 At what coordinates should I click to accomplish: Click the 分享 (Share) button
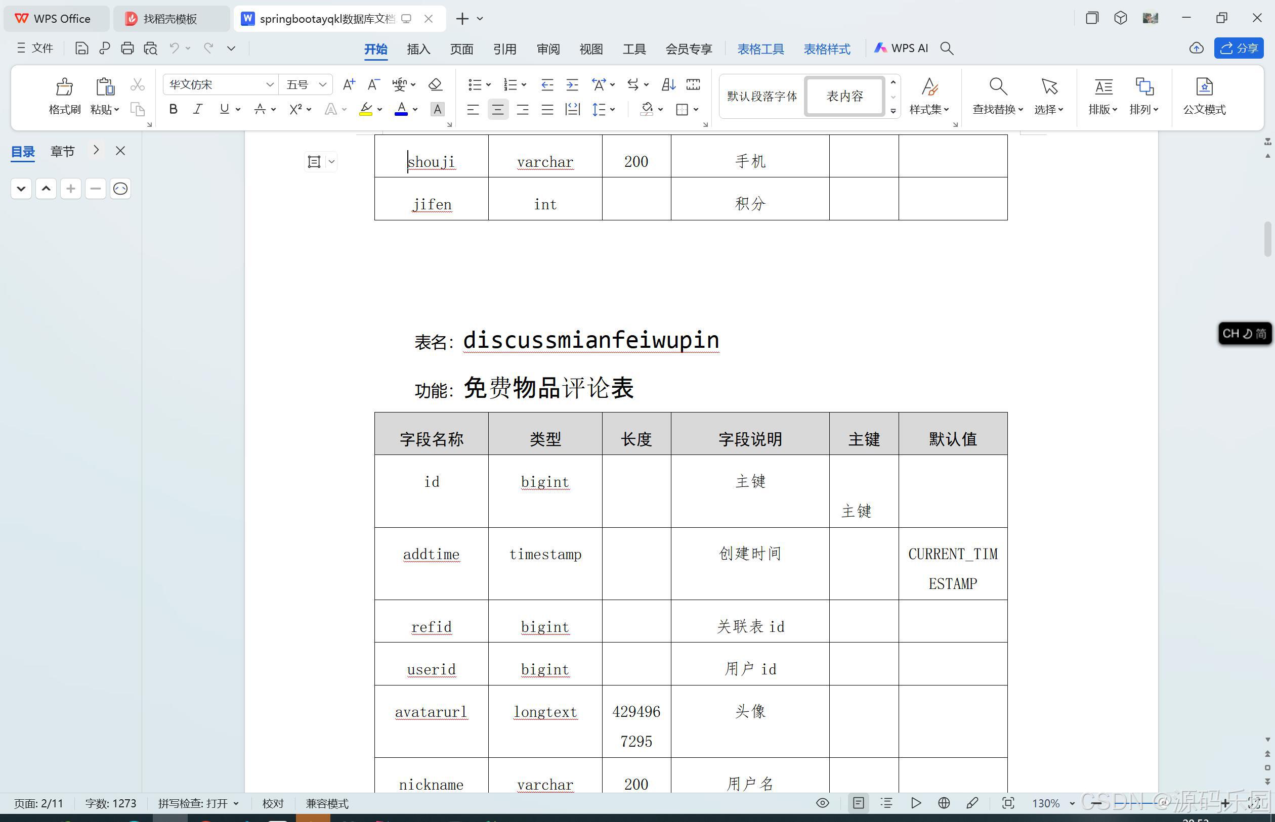click(x=1239, y=48)
